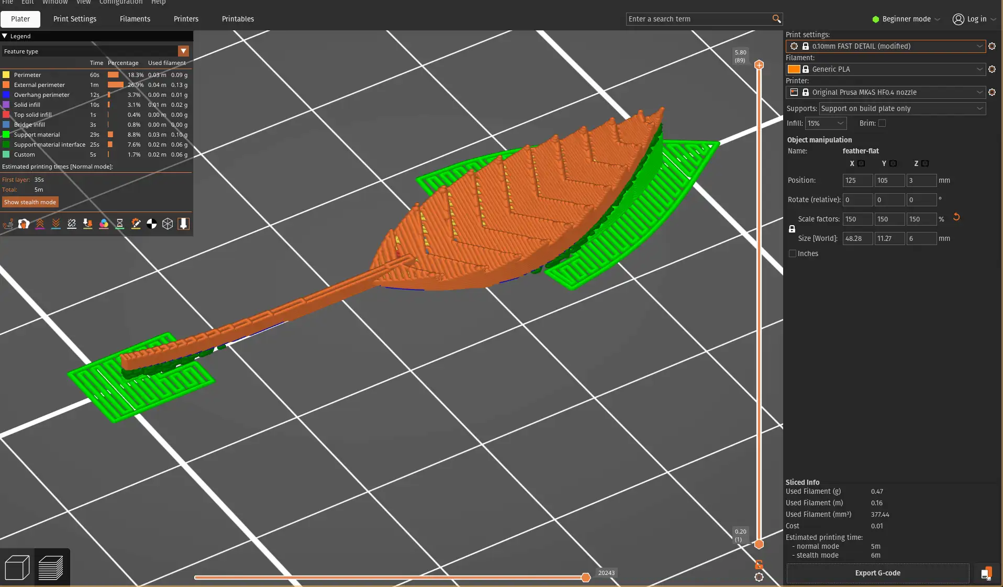Open the Supports dropdown
This screenshot has height=587, width=1003.
click(x=902, y=108)
